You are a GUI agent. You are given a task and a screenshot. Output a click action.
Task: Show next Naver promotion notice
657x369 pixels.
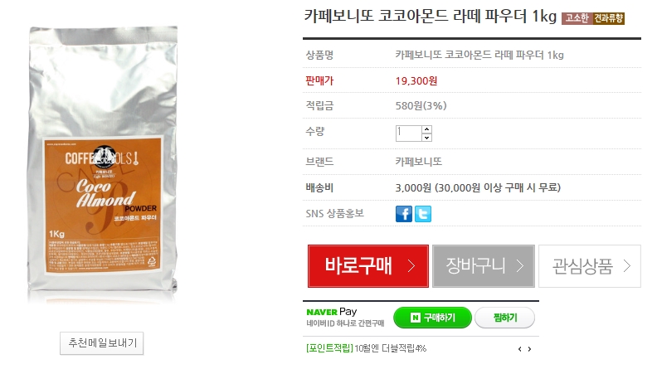click(x=529, y=349)
